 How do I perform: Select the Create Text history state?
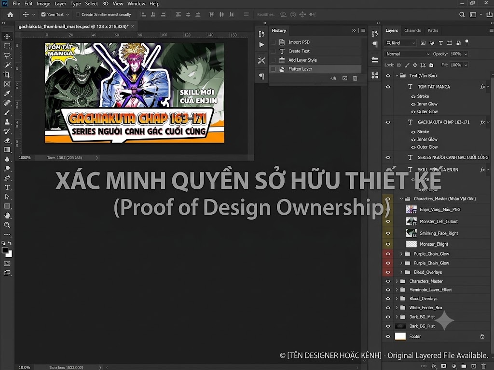[315, 51]
